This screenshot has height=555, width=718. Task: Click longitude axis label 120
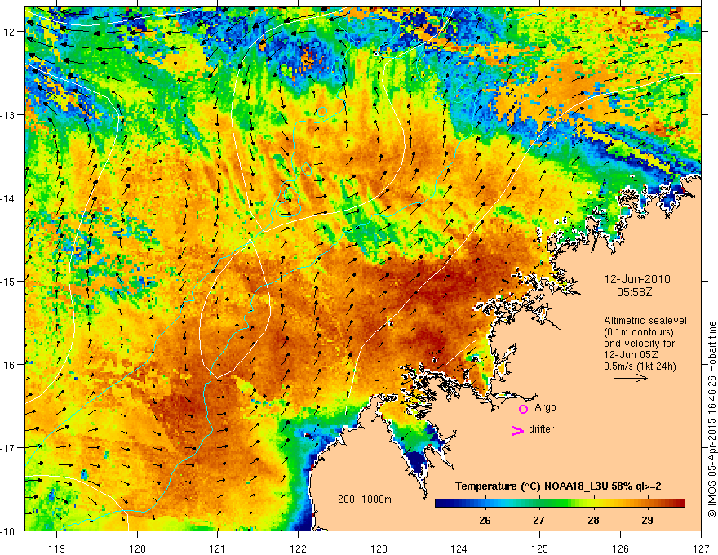(137, 548)
